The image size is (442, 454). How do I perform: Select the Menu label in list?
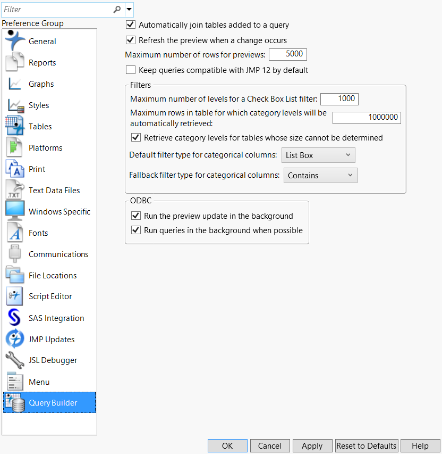pos(39,382)
